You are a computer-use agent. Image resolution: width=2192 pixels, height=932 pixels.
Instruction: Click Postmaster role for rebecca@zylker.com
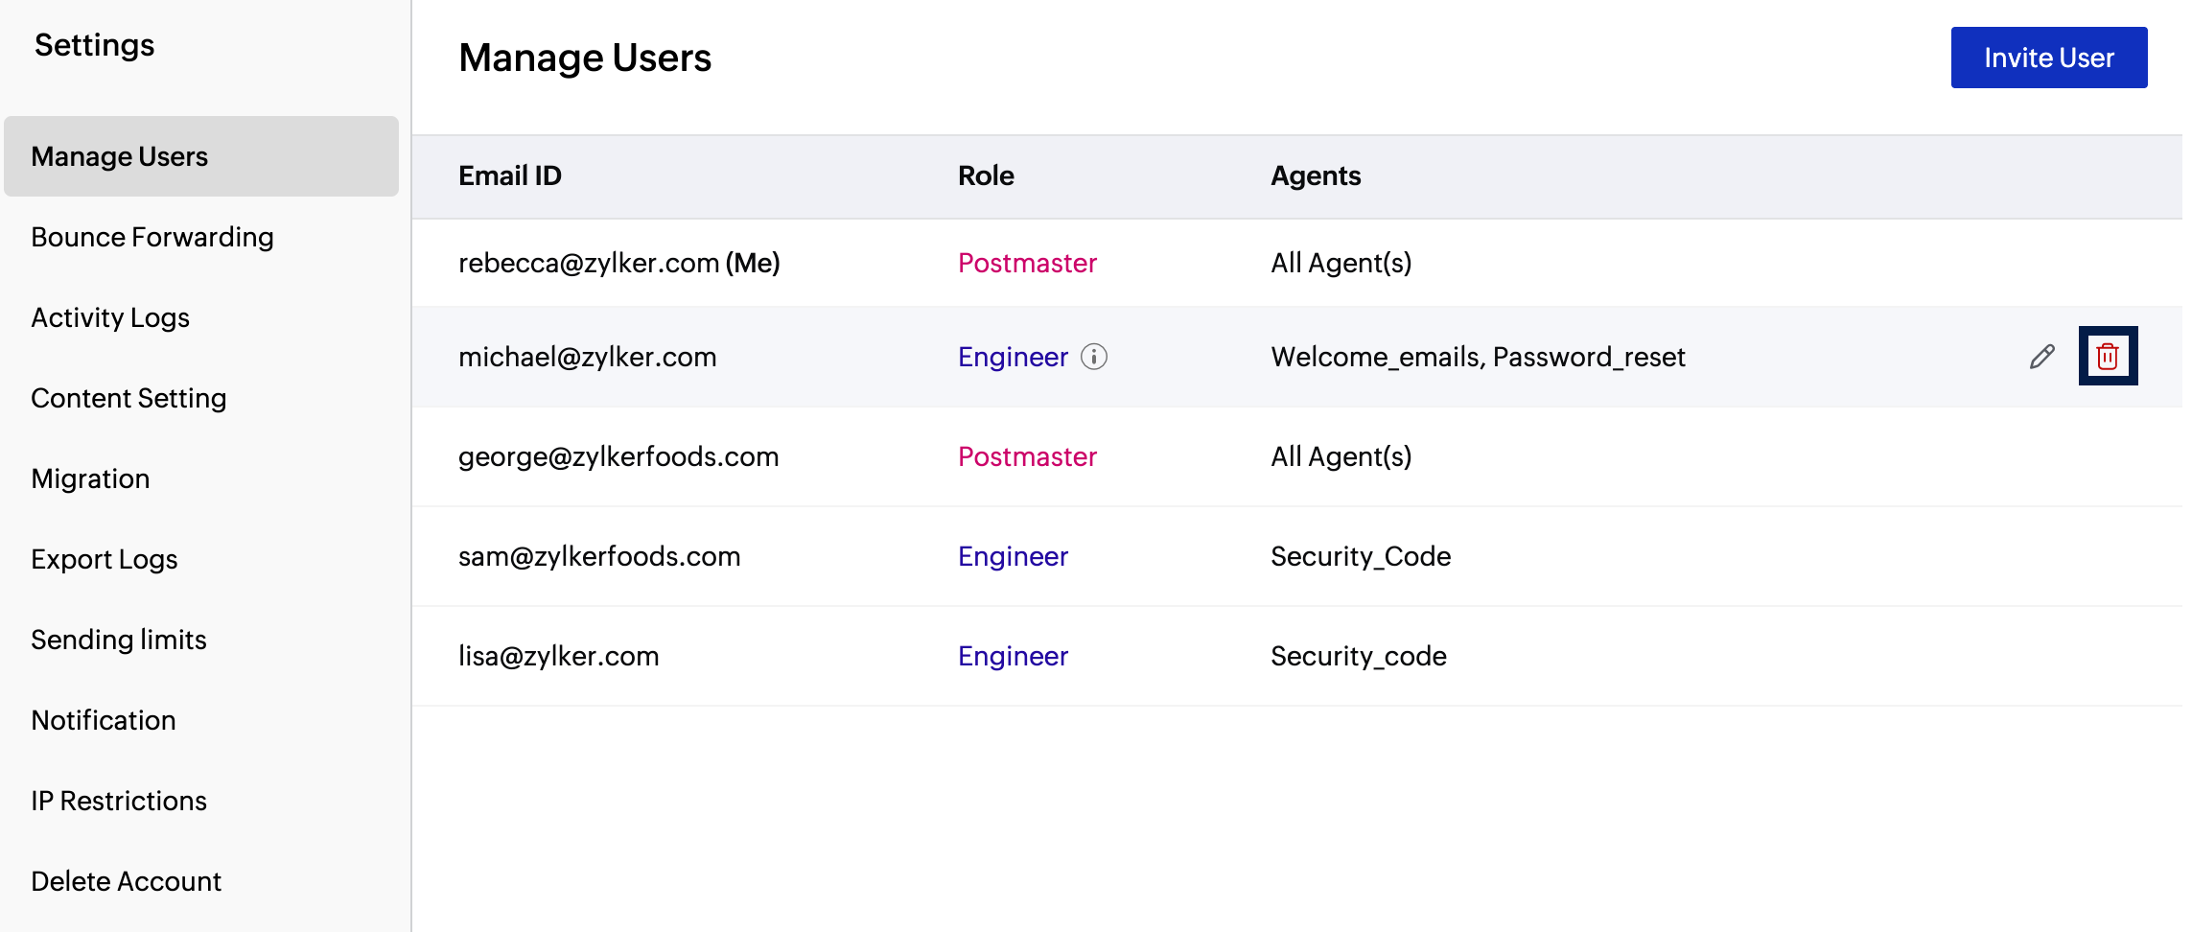1027,263
